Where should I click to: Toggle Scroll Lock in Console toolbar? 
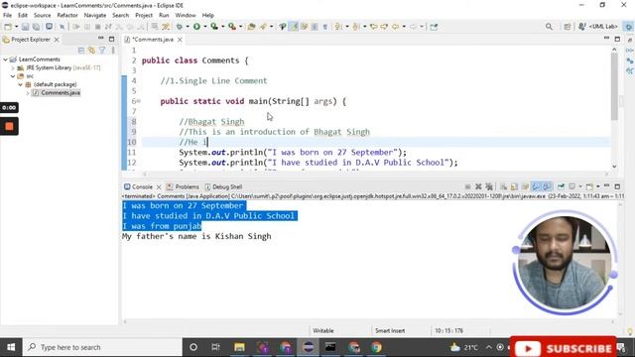point(514,186)
